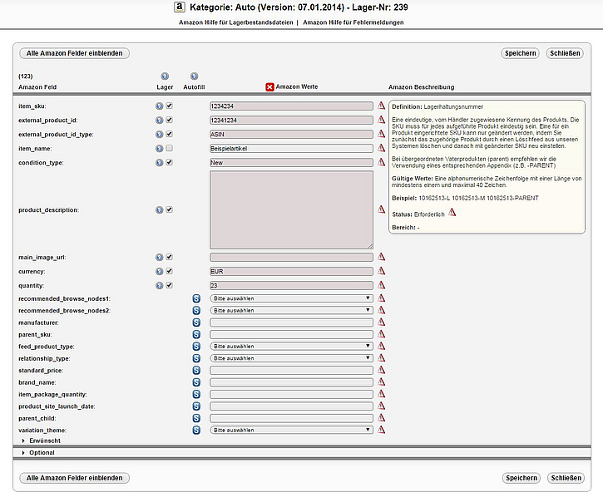
Task: Click the brand_name input field
Action: (291, 382)
